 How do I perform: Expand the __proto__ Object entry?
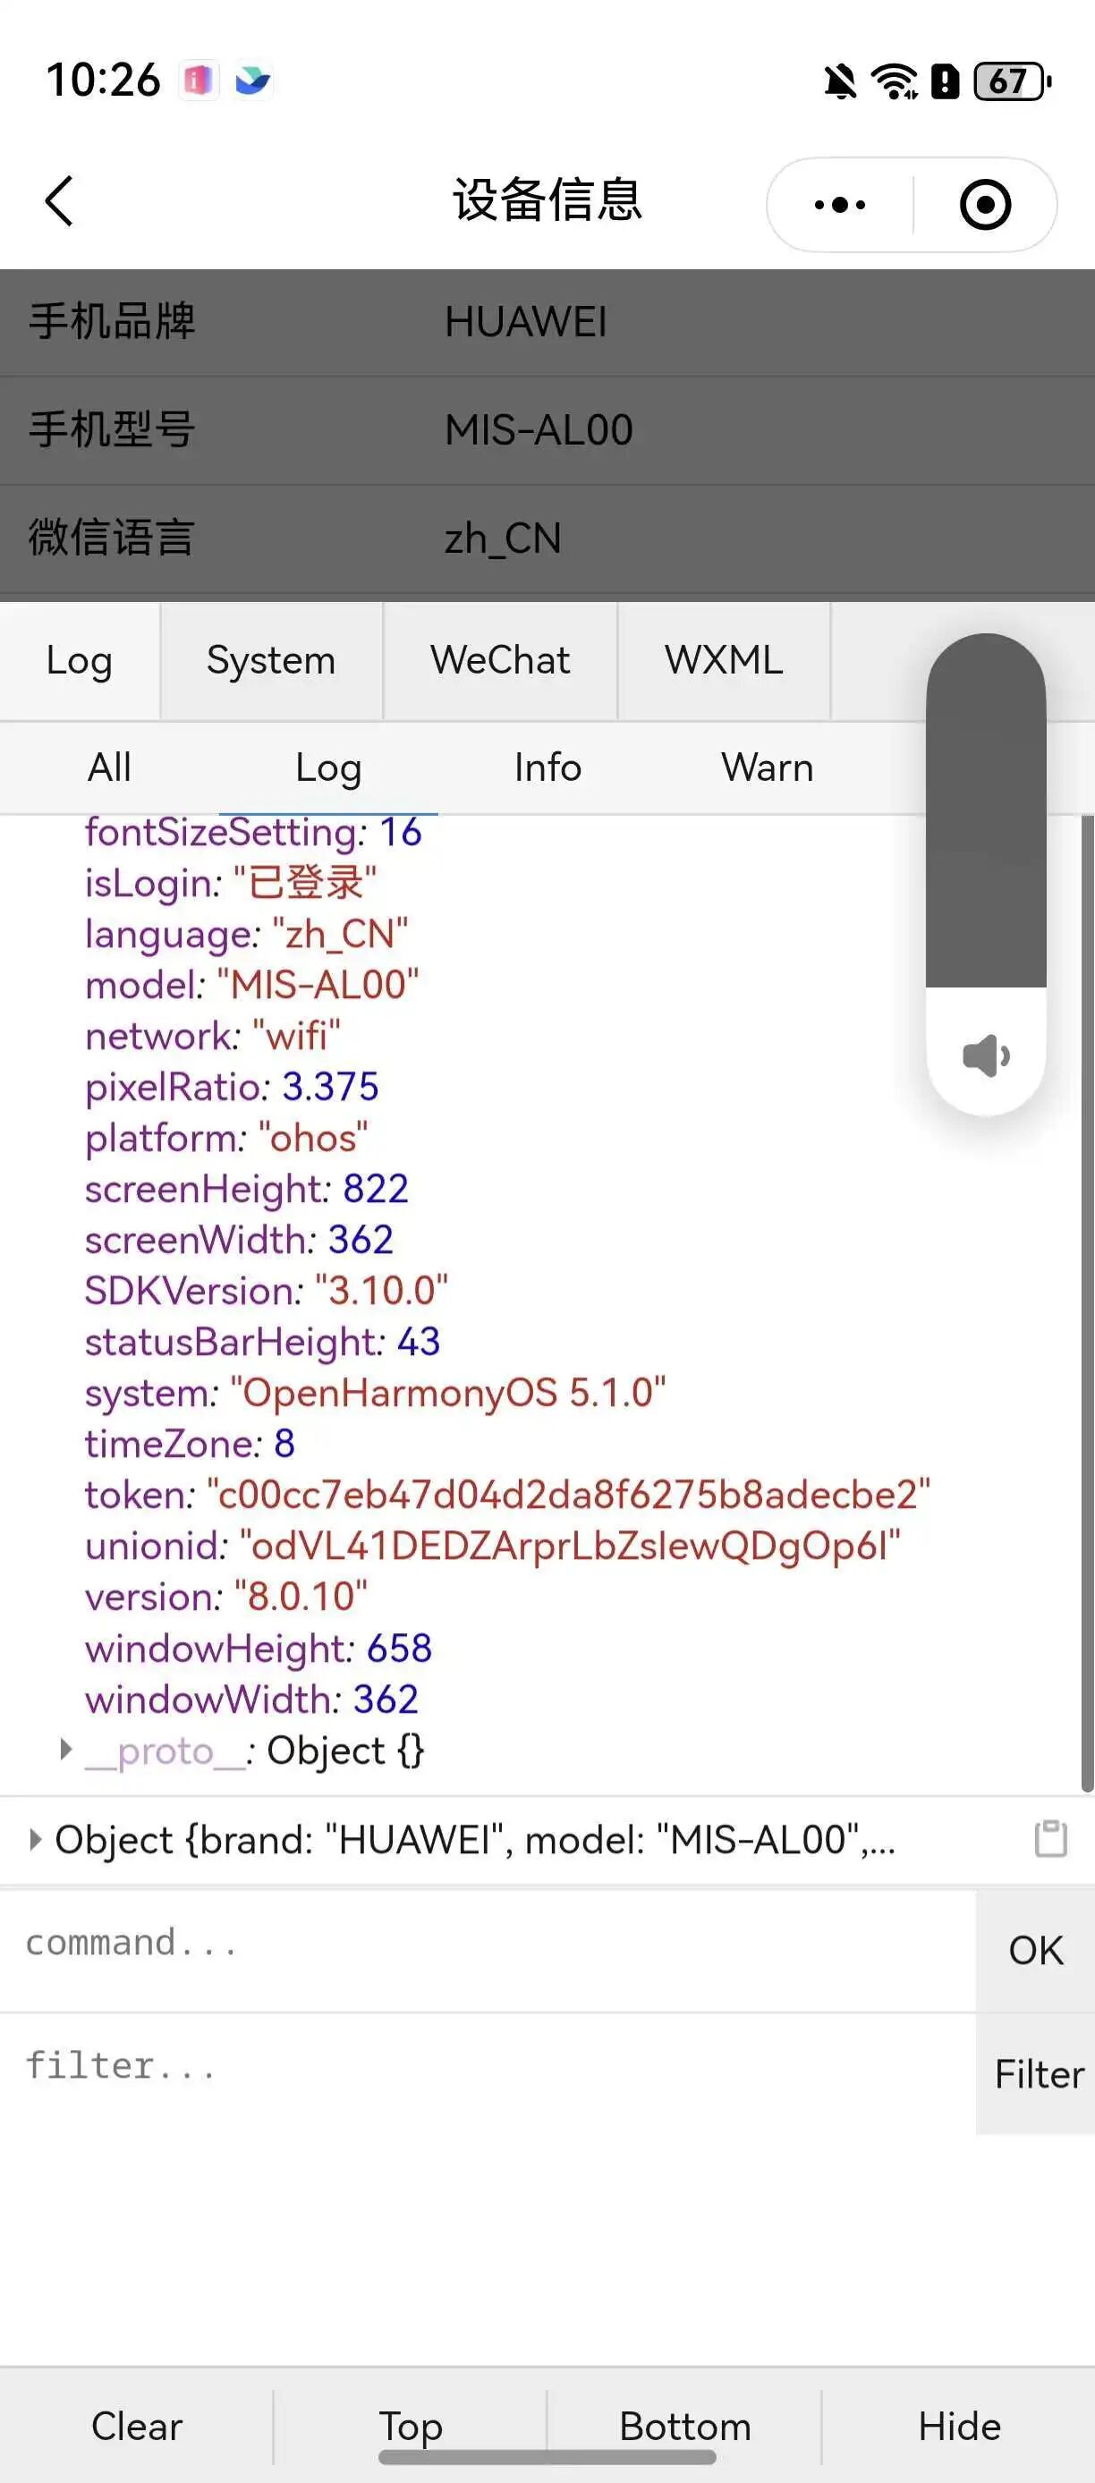(66, 1750)
